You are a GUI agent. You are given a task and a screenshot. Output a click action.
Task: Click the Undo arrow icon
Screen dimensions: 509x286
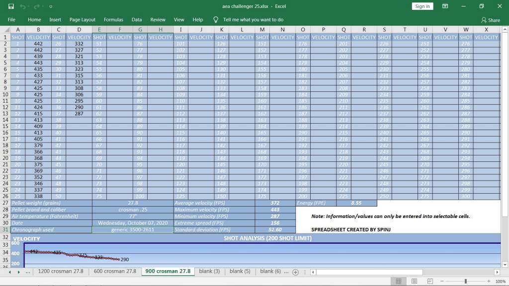pyautogui.click(x=22, y=6)
